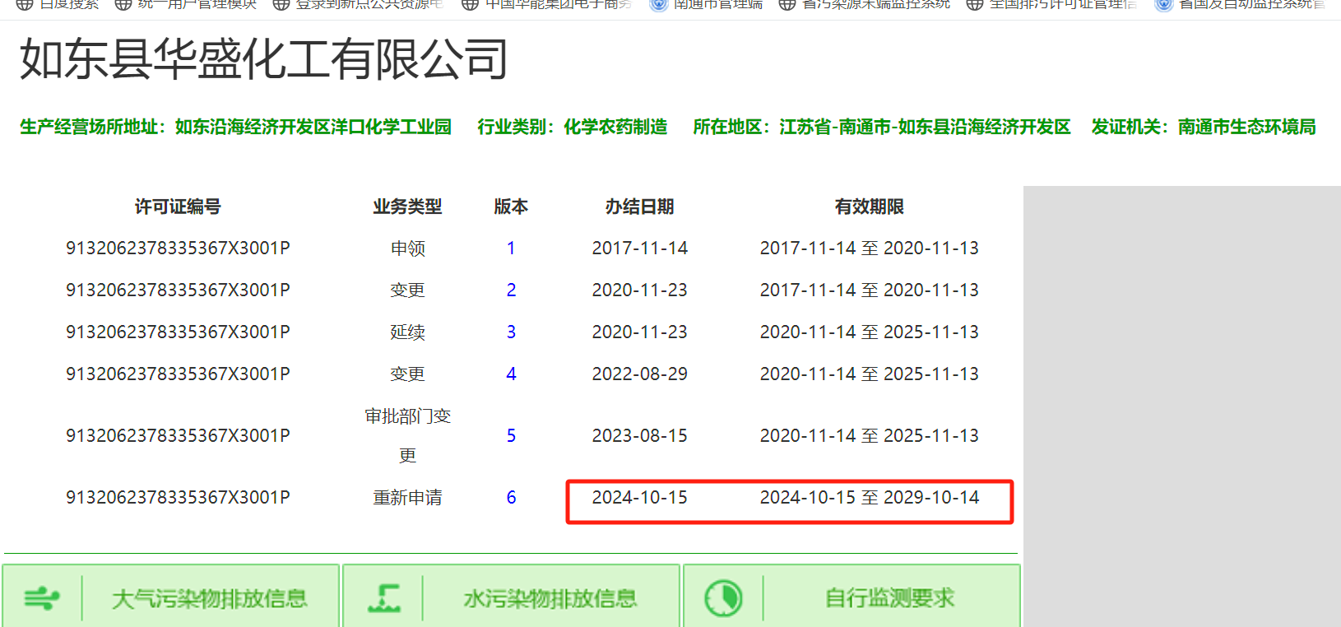Open version 2 link of the permit

point(511,290)
